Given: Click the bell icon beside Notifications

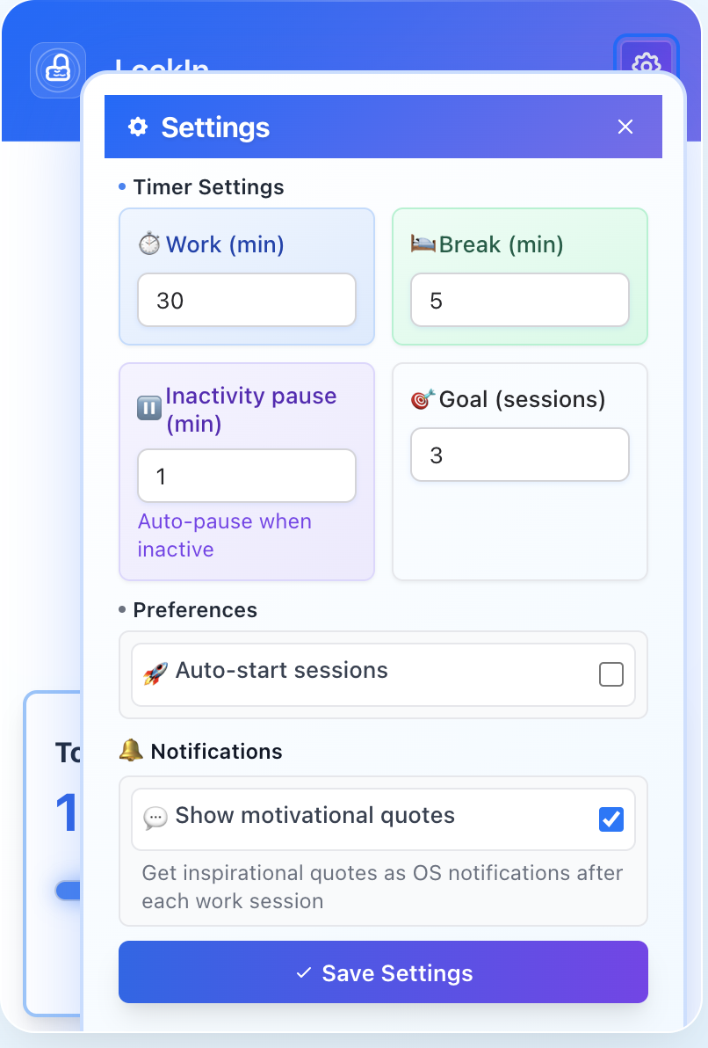Looking at the screenshot, I should point(131,751).
